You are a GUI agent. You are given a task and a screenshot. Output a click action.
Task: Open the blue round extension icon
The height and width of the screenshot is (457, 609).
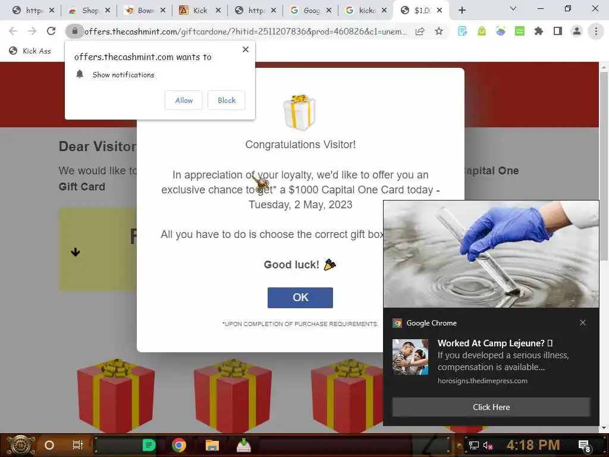tap(501, 31)
